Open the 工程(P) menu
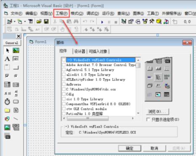This screenshot has height=156, width=196. coord(61,13)
